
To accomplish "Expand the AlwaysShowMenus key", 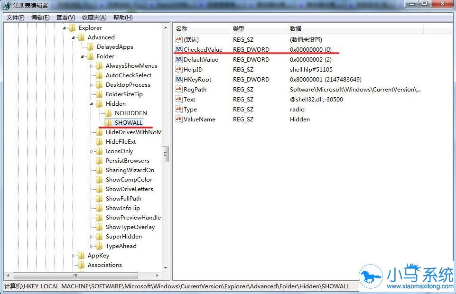I will (x=91, y=66).
